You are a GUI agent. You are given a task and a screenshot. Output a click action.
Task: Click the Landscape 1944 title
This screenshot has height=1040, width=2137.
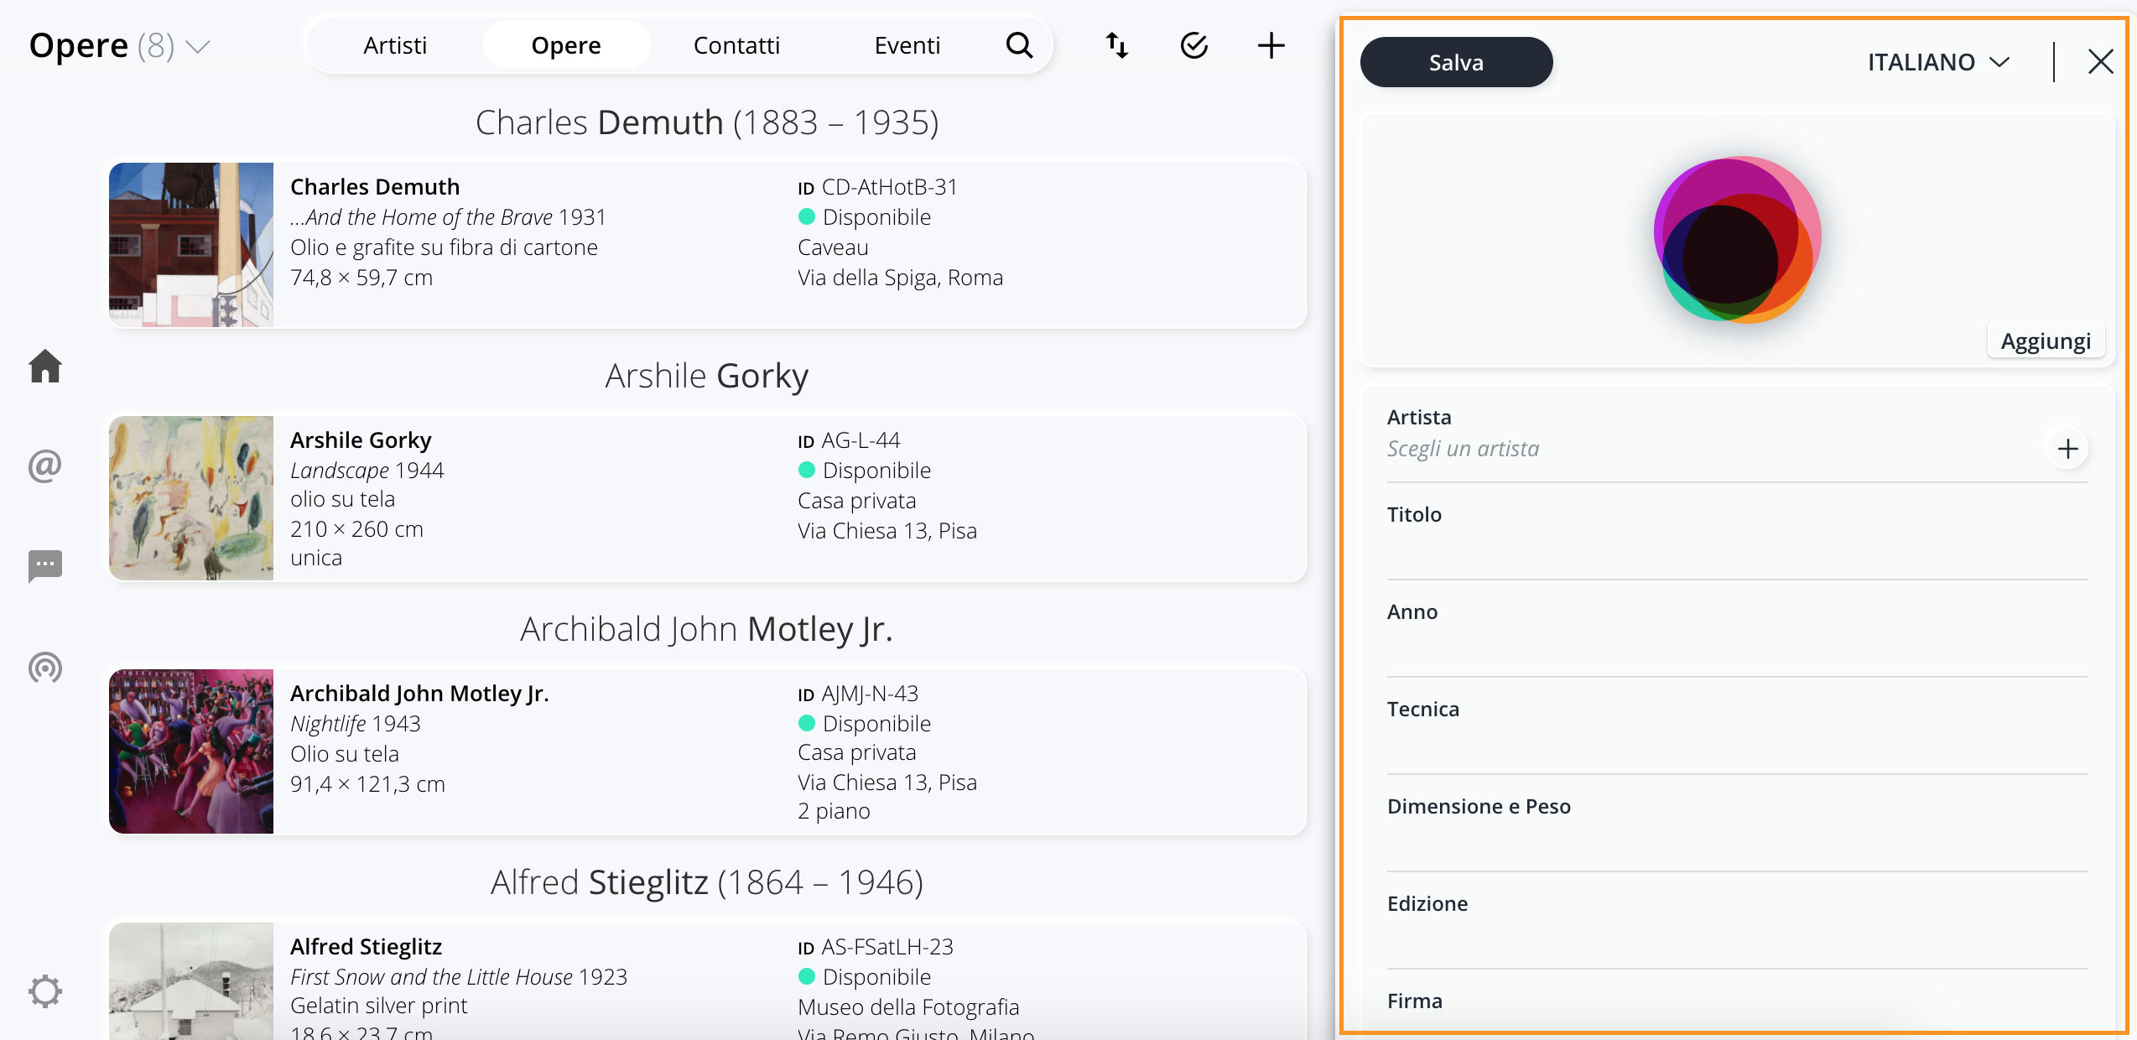coord(367,471)
